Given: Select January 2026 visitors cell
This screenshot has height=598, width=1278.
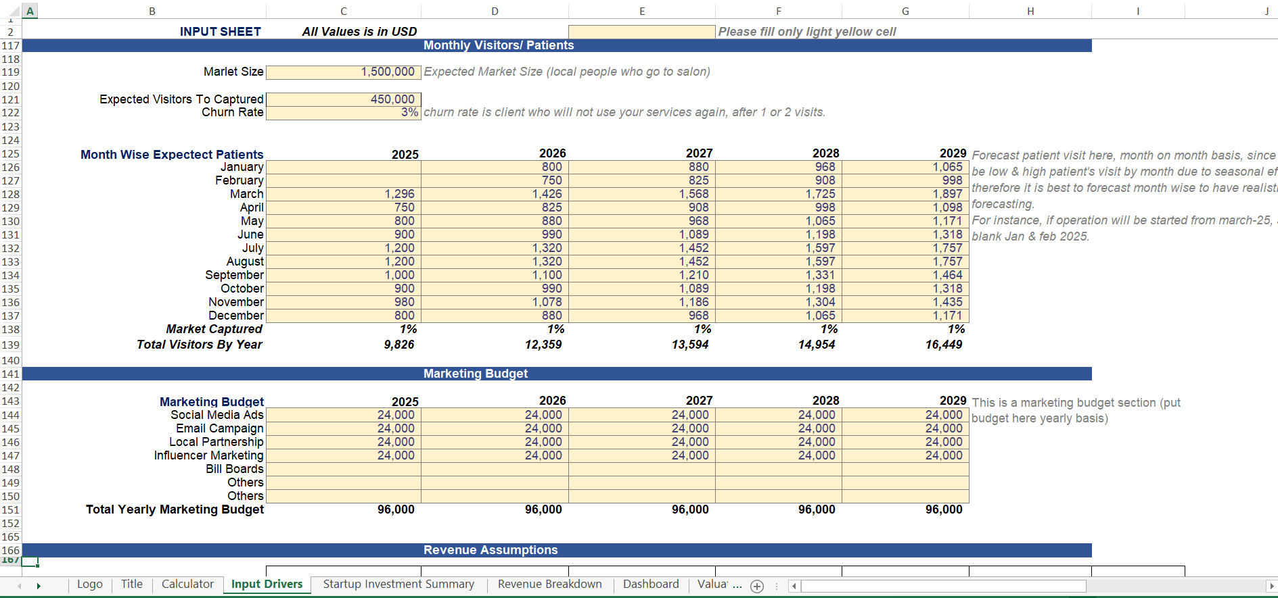Looking at the screenshot, I should pos(495,167).
